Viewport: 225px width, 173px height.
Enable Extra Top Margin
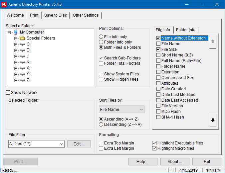pyautogui.click(x=101, y=143)
